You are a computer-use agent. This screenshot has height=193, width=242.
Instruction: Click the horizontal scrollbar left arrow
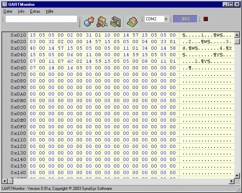(4, 181)
